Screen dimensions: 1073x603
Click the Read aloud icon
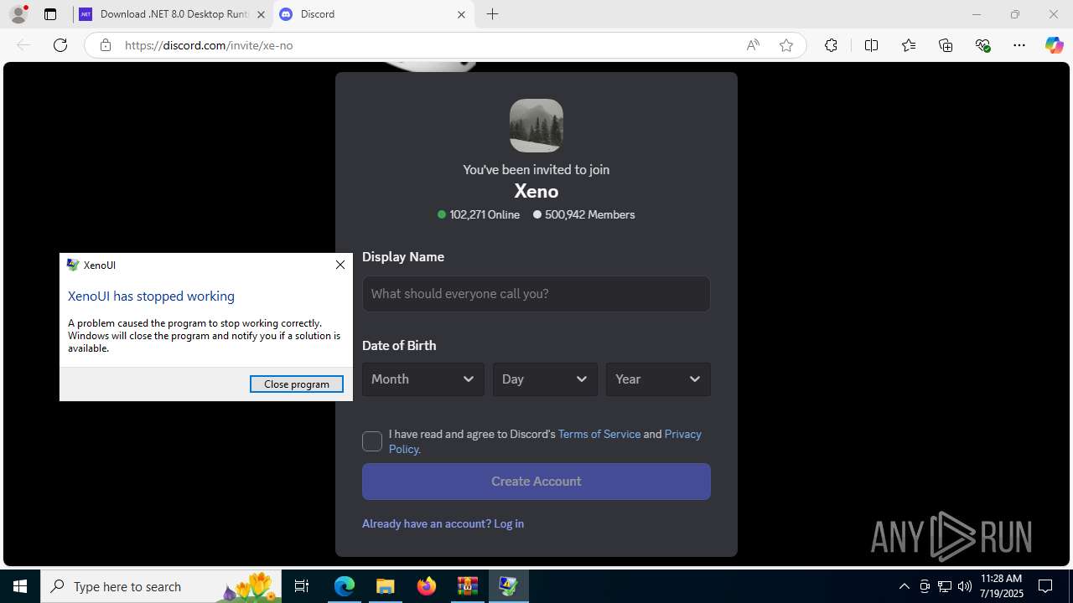click(753, 45)
